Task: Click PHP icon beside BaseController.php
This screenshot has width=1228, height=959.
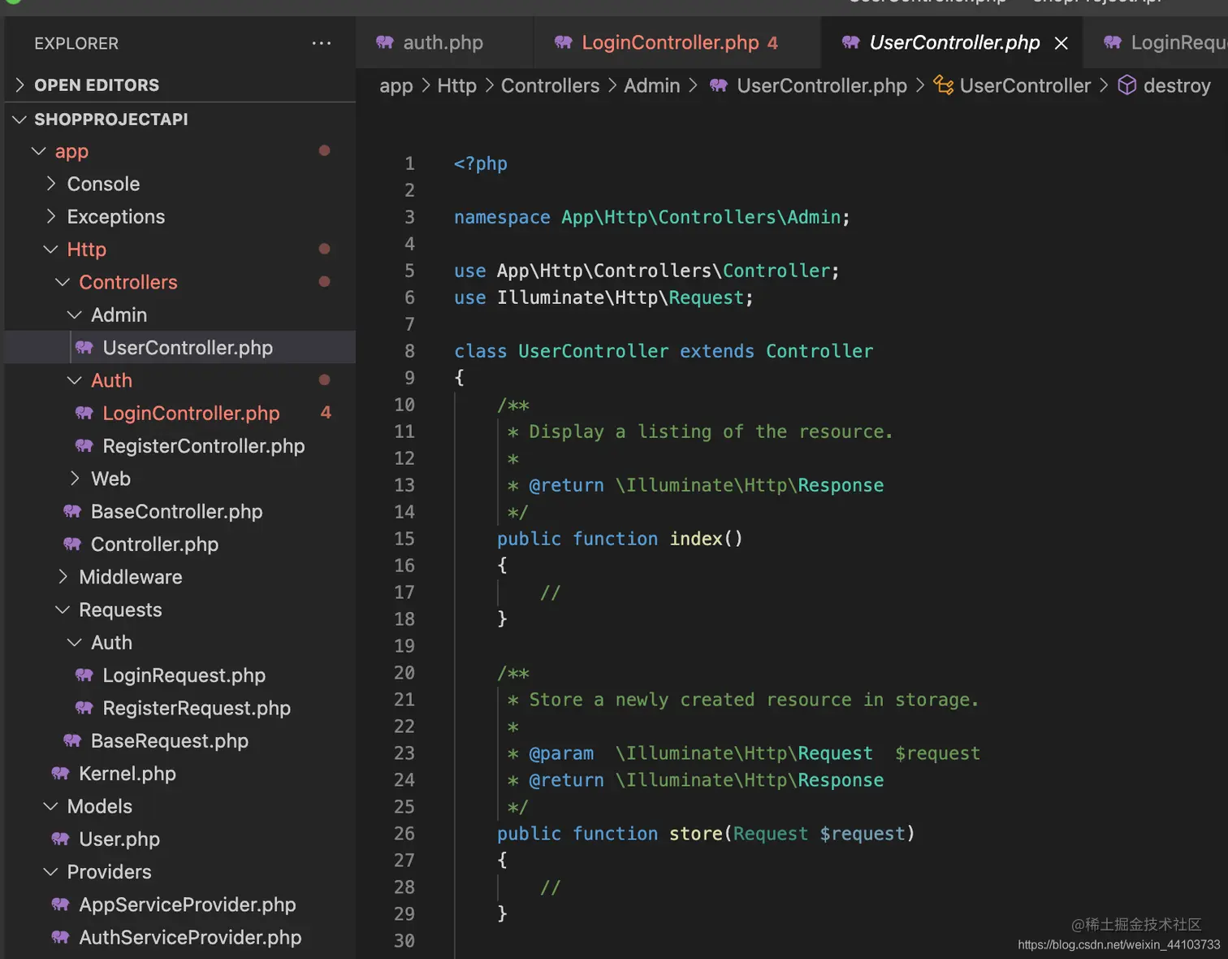Action: click(x=72, y=511)
